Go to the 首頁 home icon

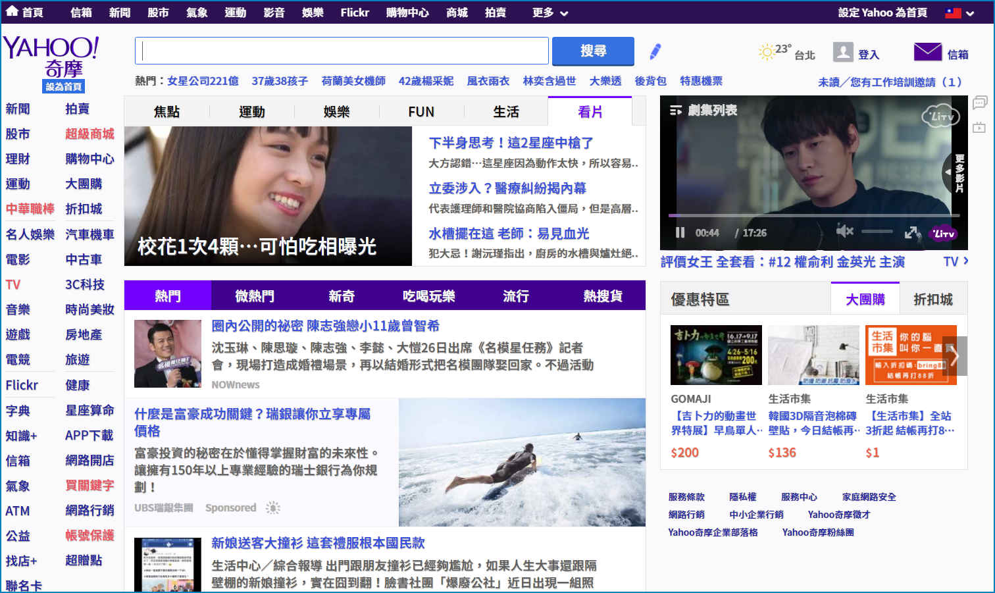12,11
